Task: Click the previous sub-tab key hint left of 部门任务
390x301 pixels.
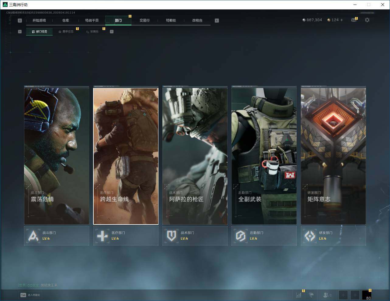Action: 20,32
